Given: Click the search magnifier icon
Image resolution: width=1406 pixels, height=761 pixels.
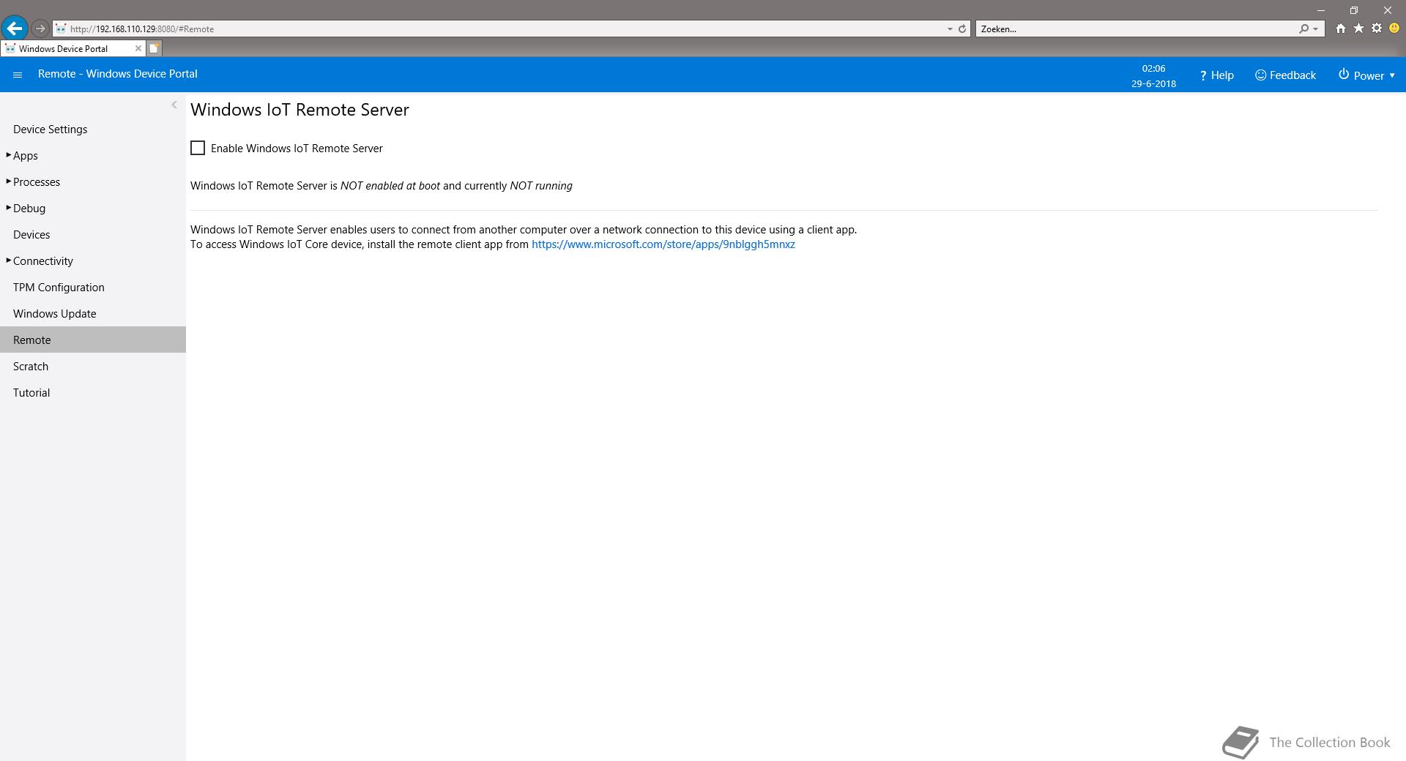Looking at the screenshot, I should click(1303, 29).
